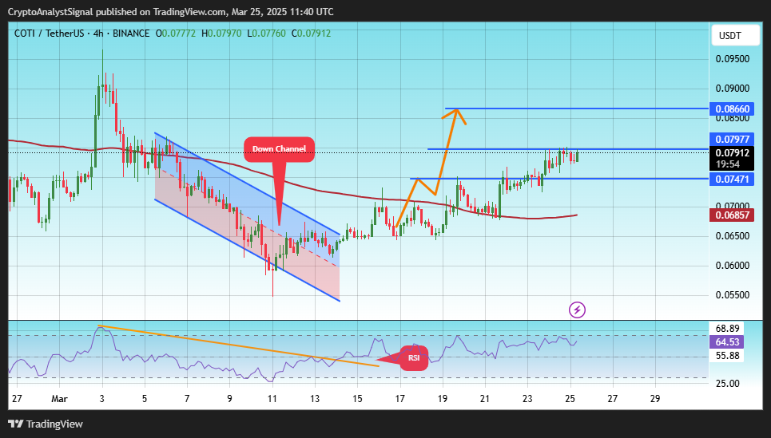
Task: Click the low price L0.07760 value
Action: tap(266, 34)
